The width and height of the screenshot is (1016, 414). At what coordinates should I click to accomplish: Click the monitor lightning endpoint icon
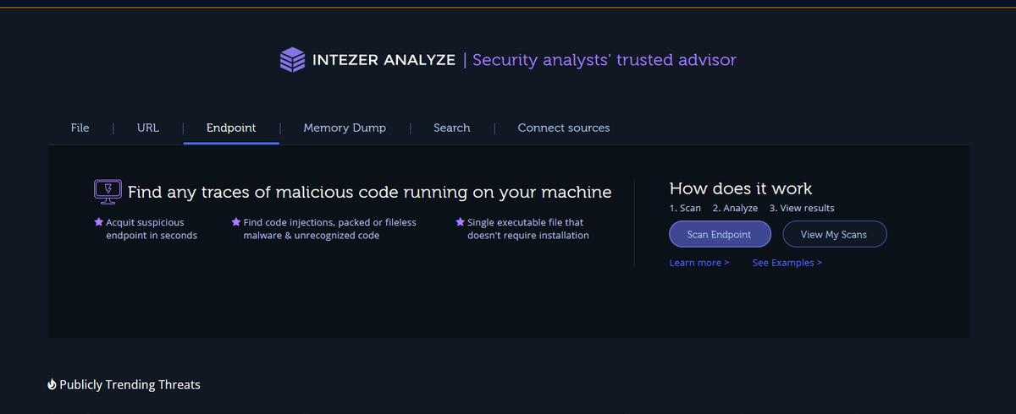108,192
